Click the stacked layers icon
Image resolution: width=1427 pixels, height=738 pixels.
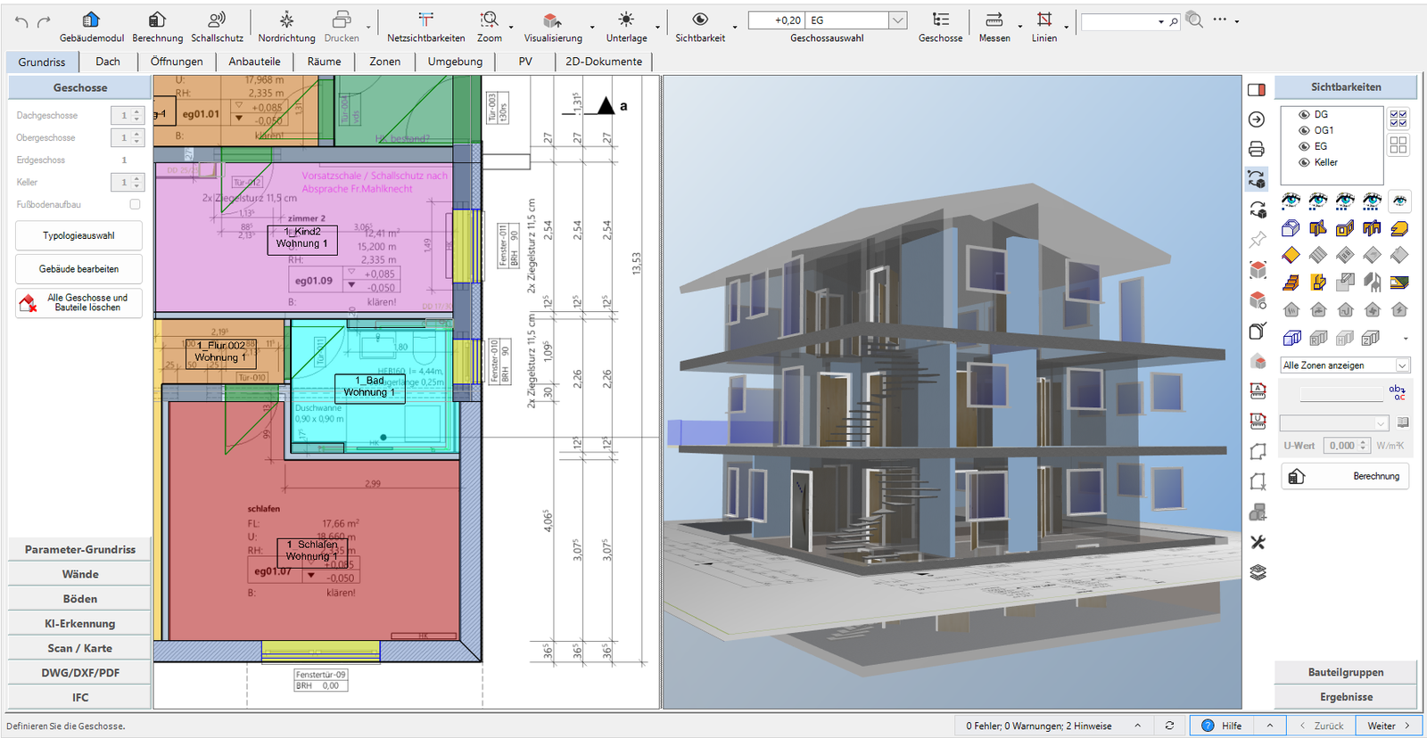coord(1258,572)
